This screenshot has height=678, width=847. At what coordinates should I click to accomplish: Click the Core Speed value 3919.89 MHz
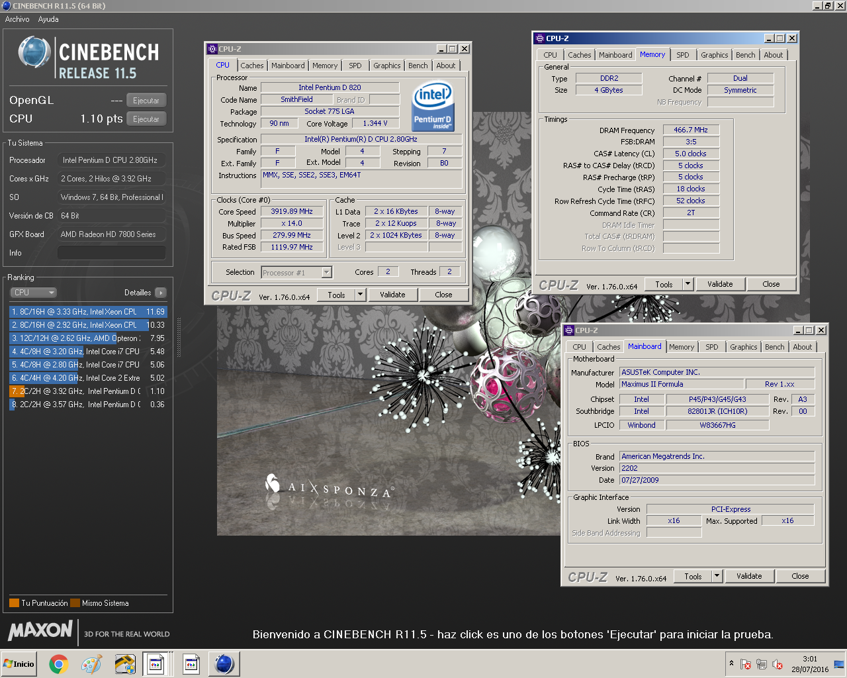(x=292, y=211)
